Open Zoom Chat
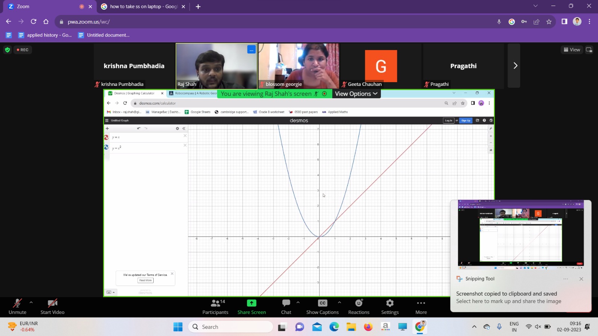Screen dimensions: 598x336 coord(286,307)
